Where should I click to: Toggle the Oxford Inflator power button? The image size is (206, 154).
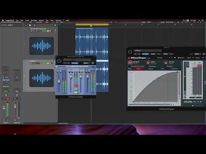[x=59, y=61]
